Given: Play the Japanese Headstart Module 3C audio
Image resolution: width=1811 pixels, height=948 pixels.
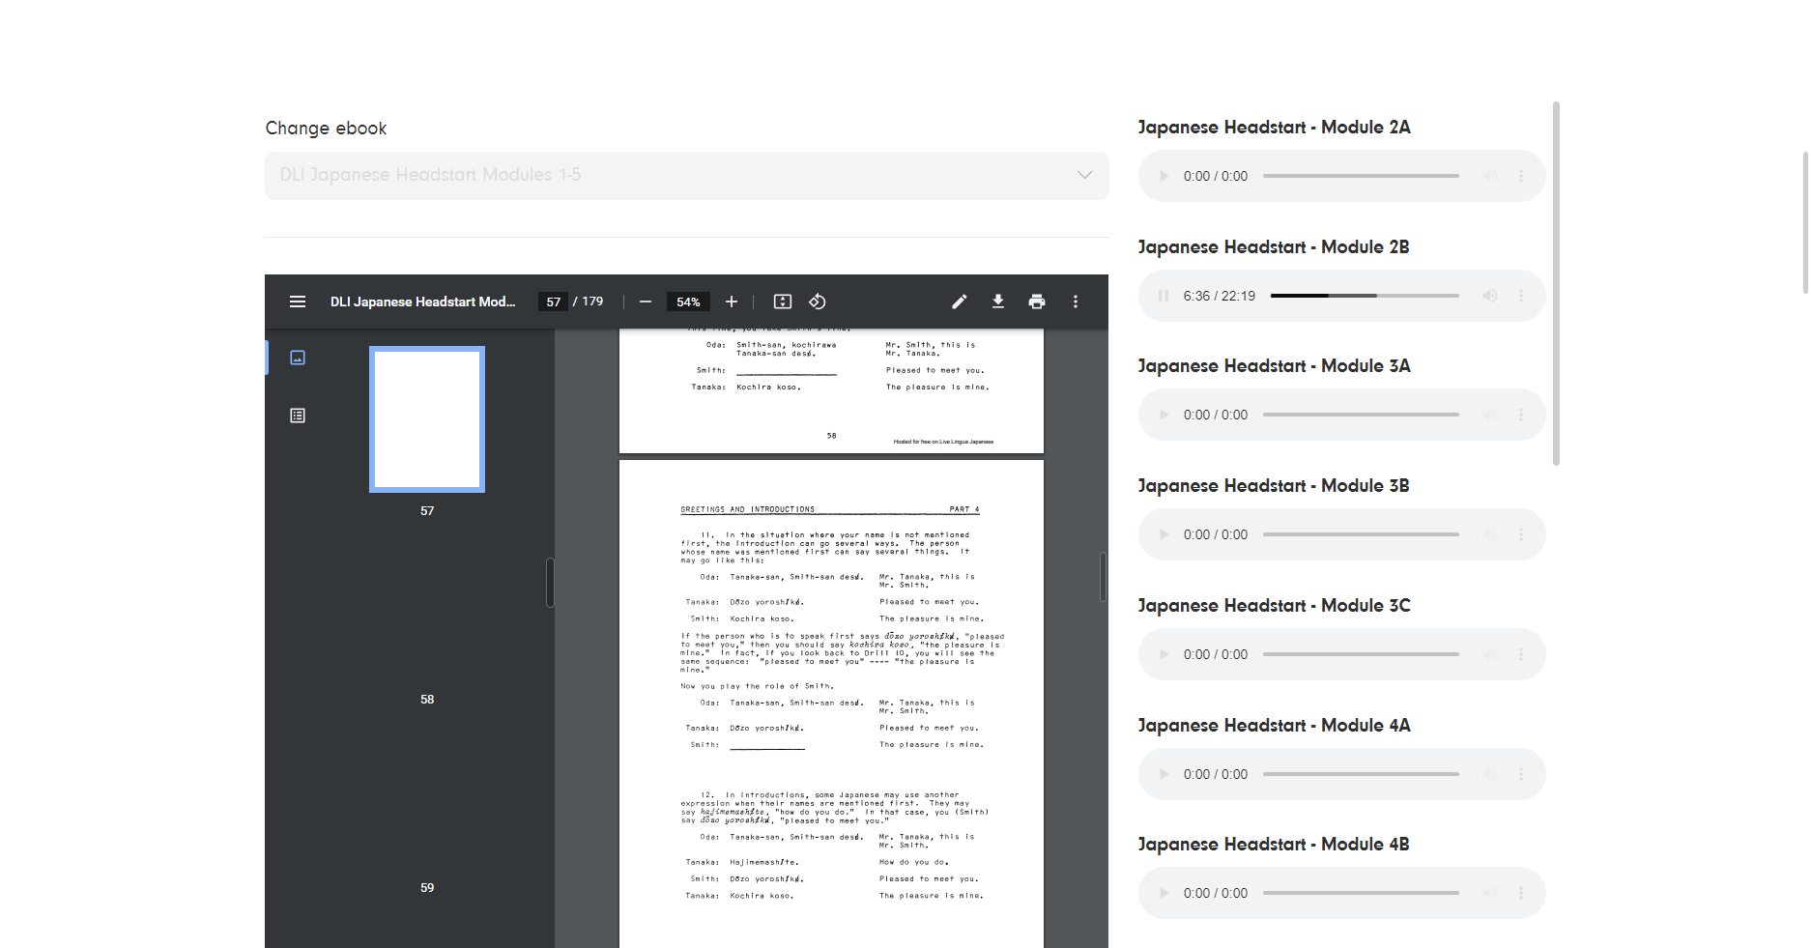Looking at the screenshot, I should coord(1163,653).
